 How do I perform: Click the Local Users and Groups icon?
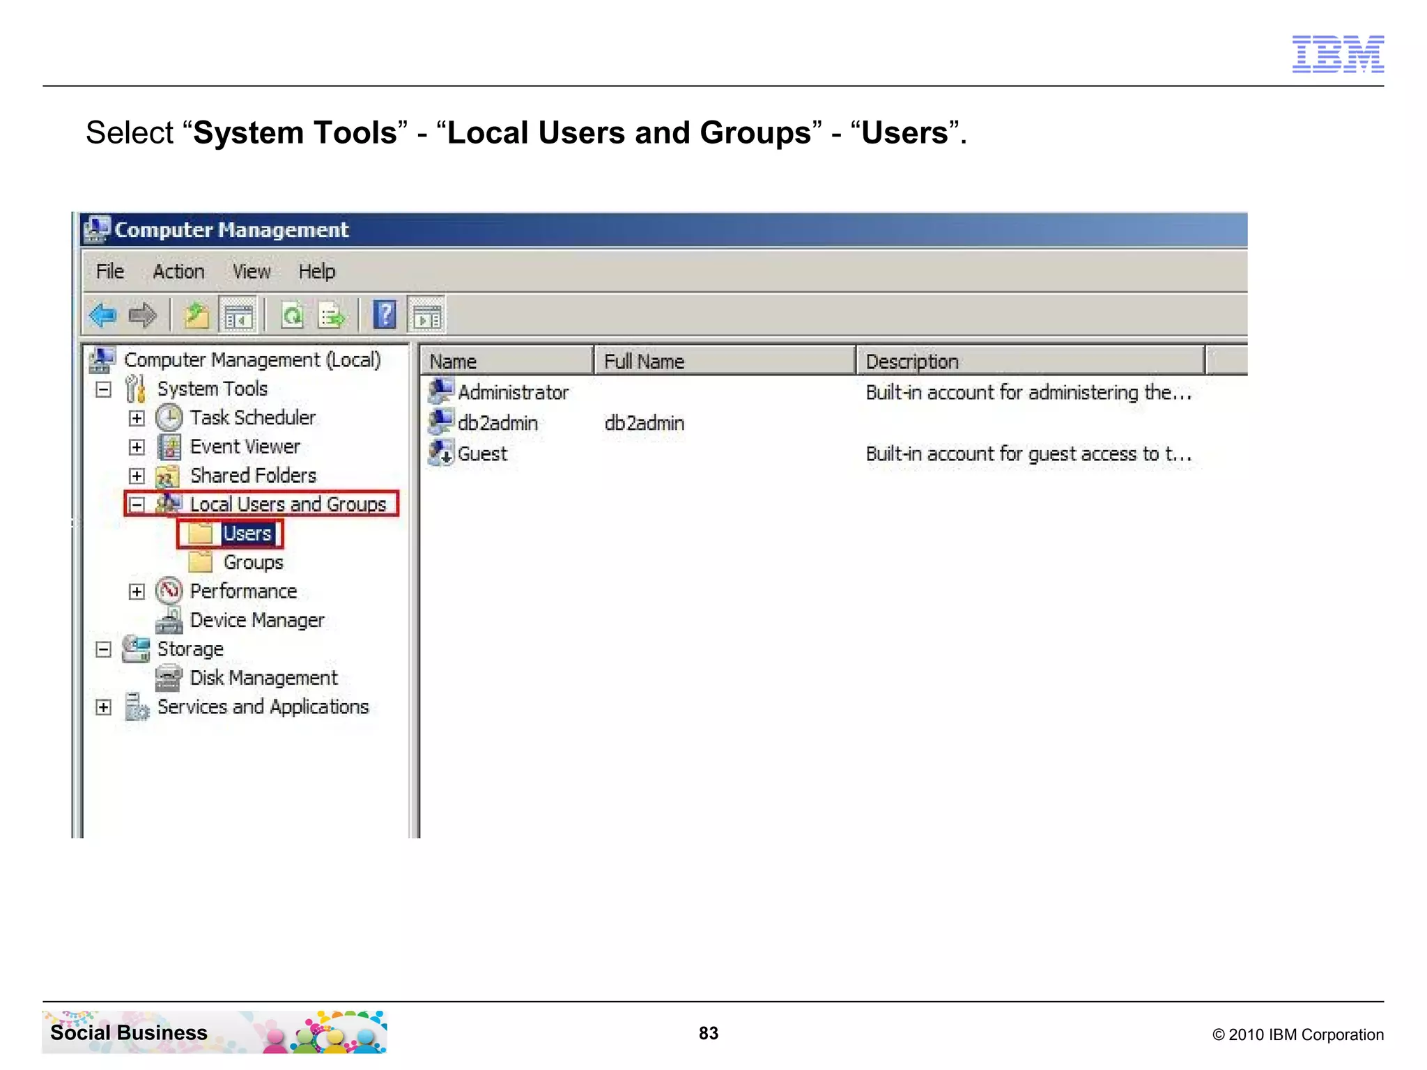point(169,504)
